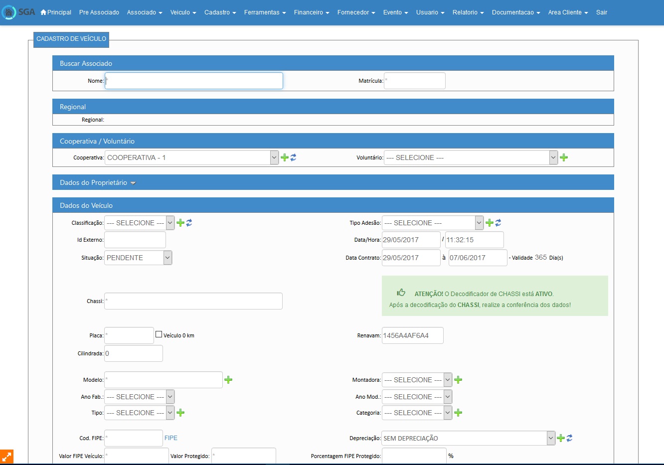The height and width of the screenshot is (465, 664).
Task: Click the green plus next to Montadora
Action: 458,380
